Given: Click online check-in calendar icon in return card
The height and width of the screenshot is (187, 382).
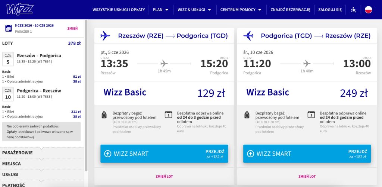Looking at the screenshot, I should (x=311, y=115).
